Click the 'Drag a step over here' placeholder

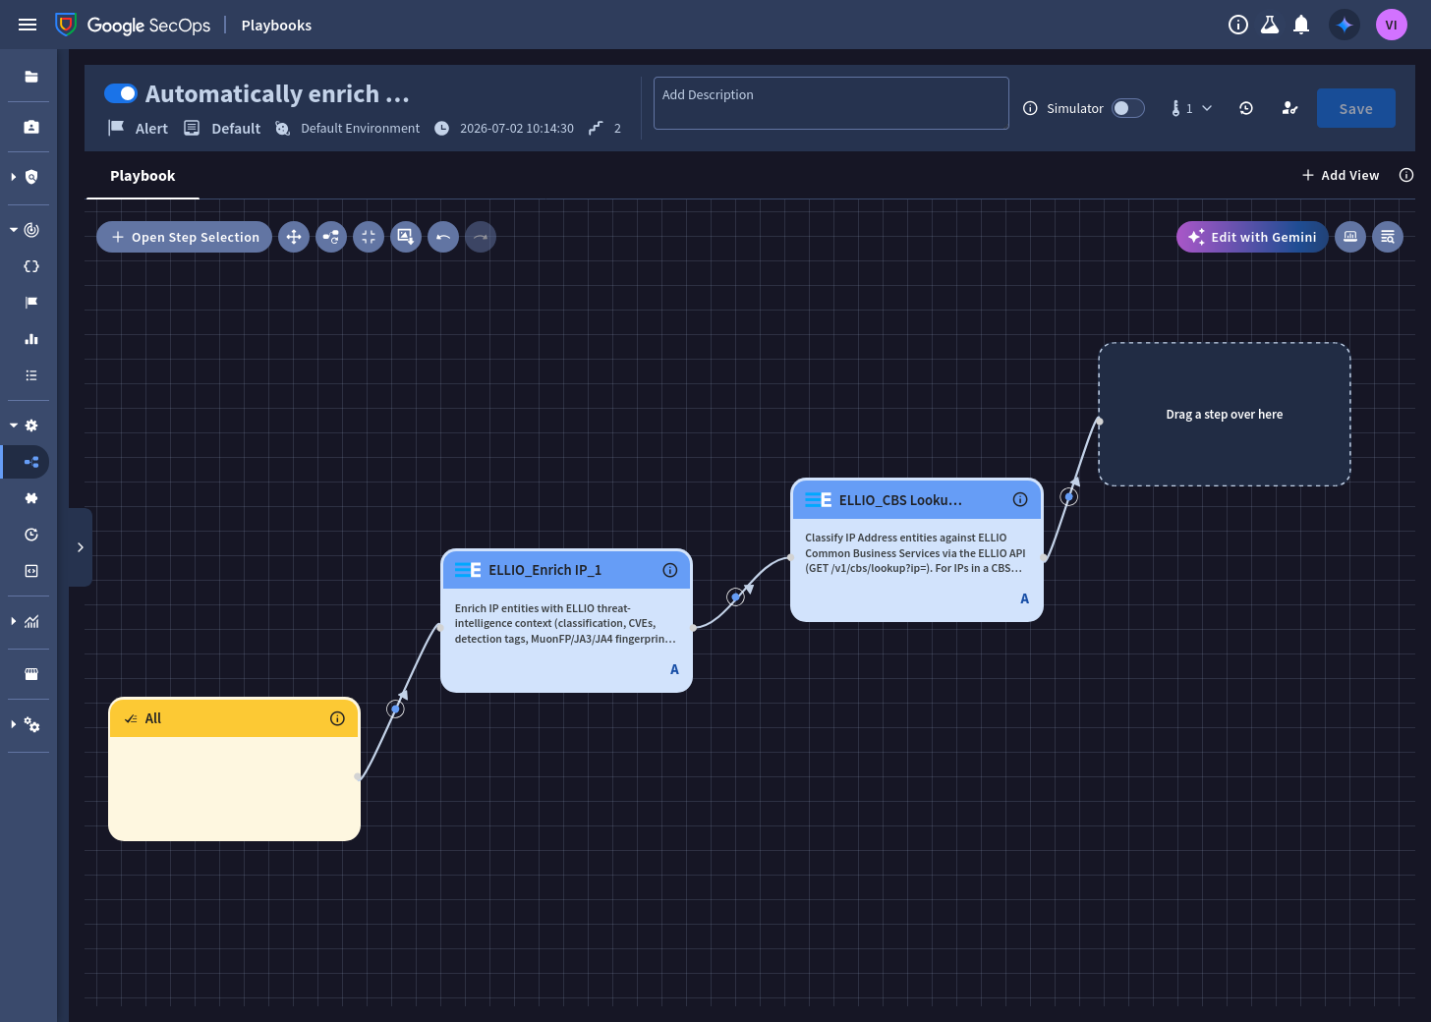pos(1225,415)
